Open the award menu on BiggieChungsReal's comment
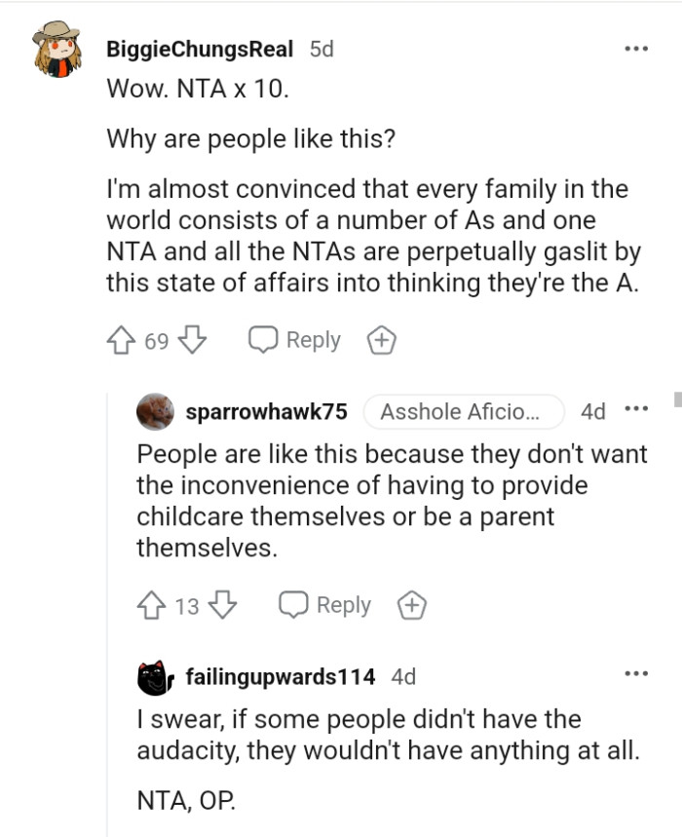This screenshot has height=837, width=682. (x=381, y=339)
